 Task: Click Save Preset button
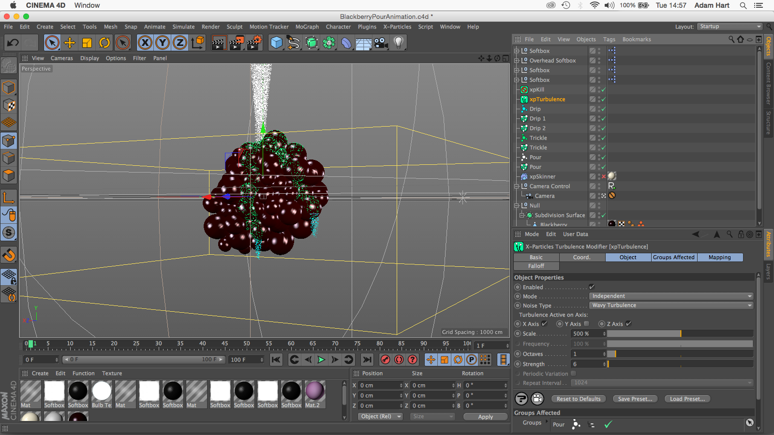[635, 399]
